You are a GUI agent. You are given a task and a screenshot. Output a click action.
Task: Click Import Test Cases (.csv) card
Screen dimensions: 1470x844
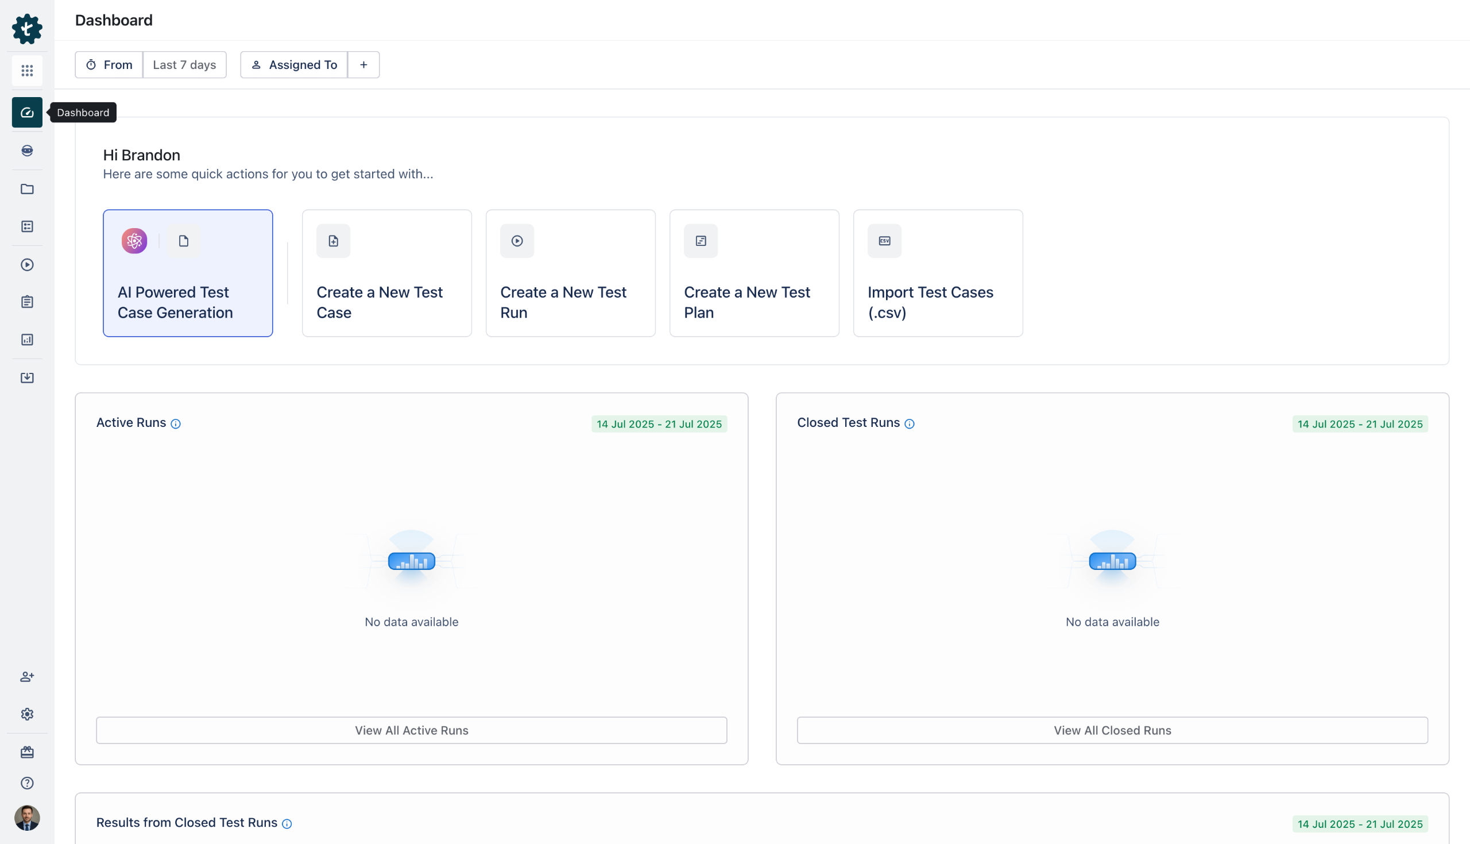coord(937,273)
